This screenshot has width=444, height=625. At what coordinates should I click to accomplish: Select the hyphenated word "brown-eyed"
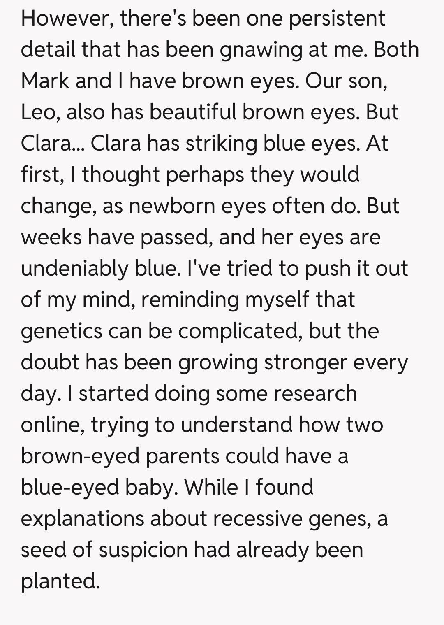pos(80,456)
